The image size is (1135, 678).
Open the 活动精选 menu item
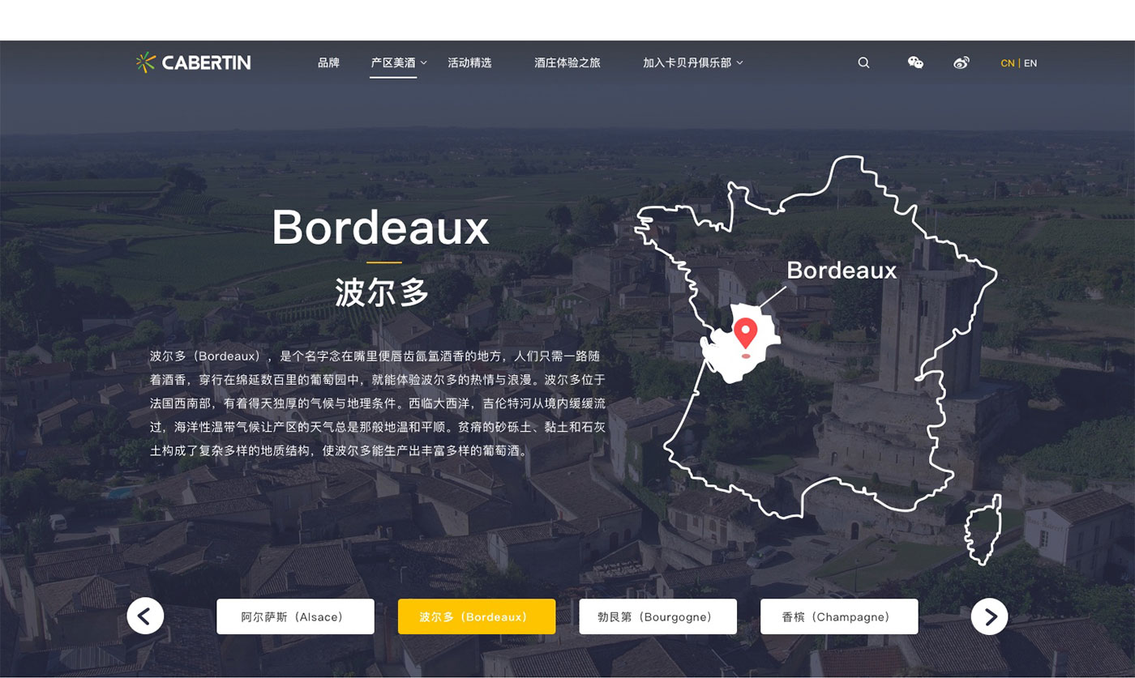(469, 62)
